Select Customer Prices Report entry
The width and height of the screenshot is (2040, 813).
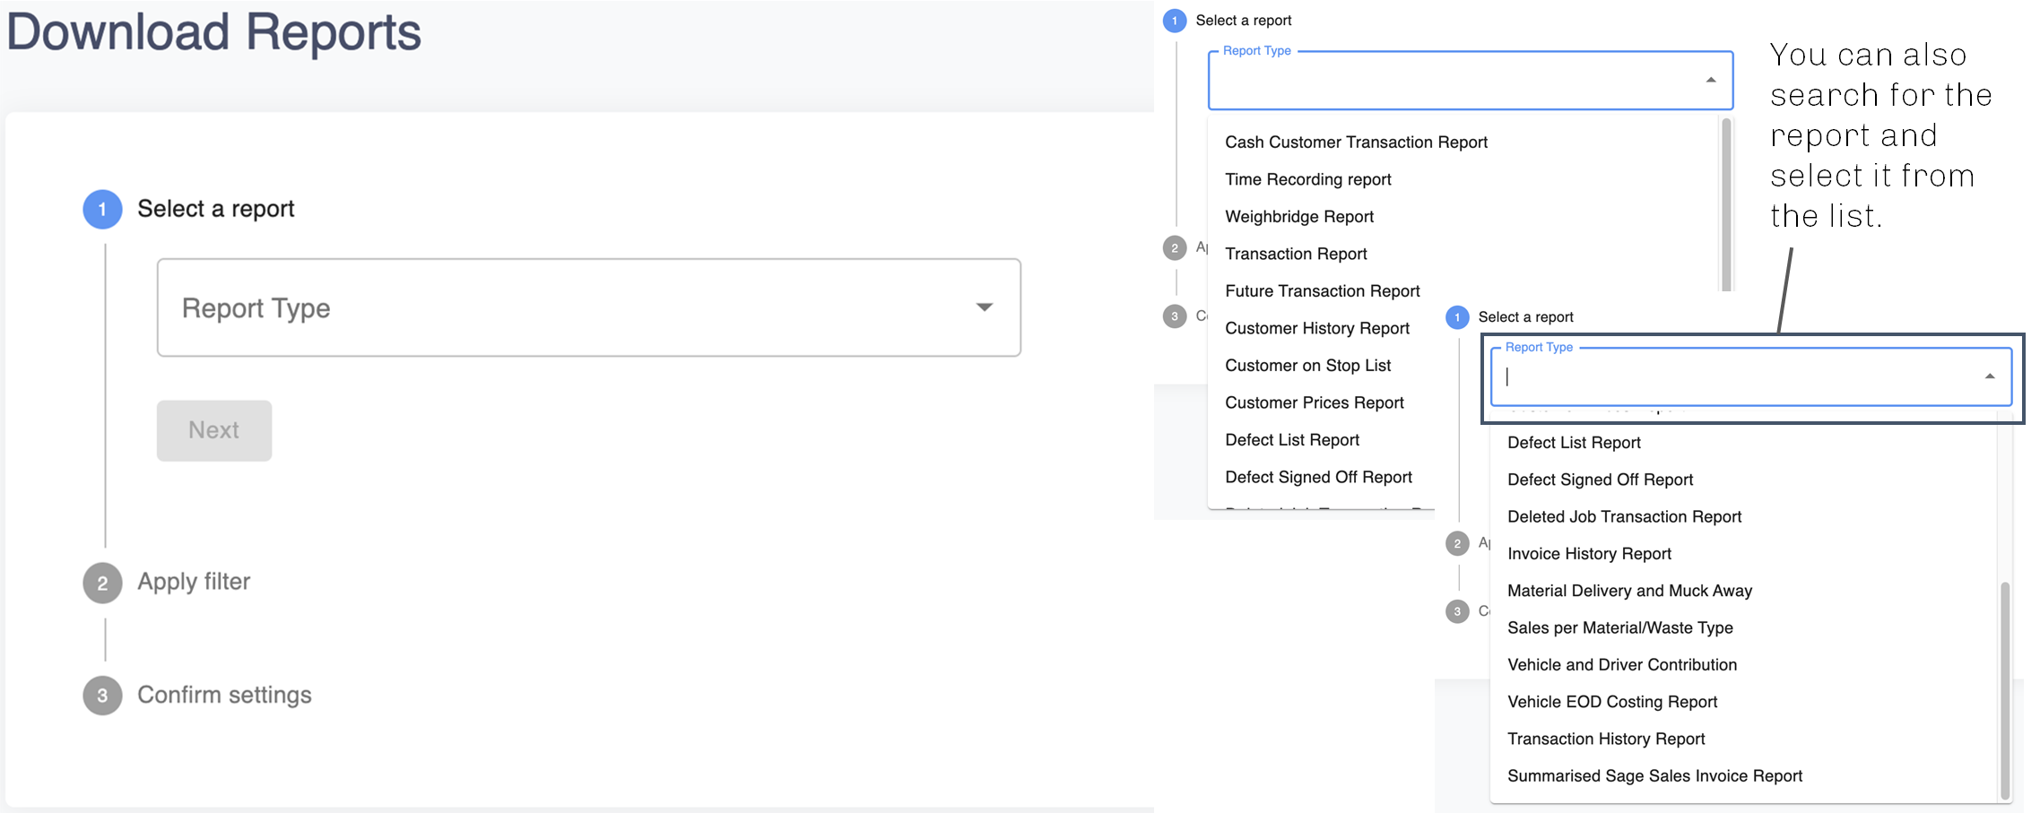1314,402
